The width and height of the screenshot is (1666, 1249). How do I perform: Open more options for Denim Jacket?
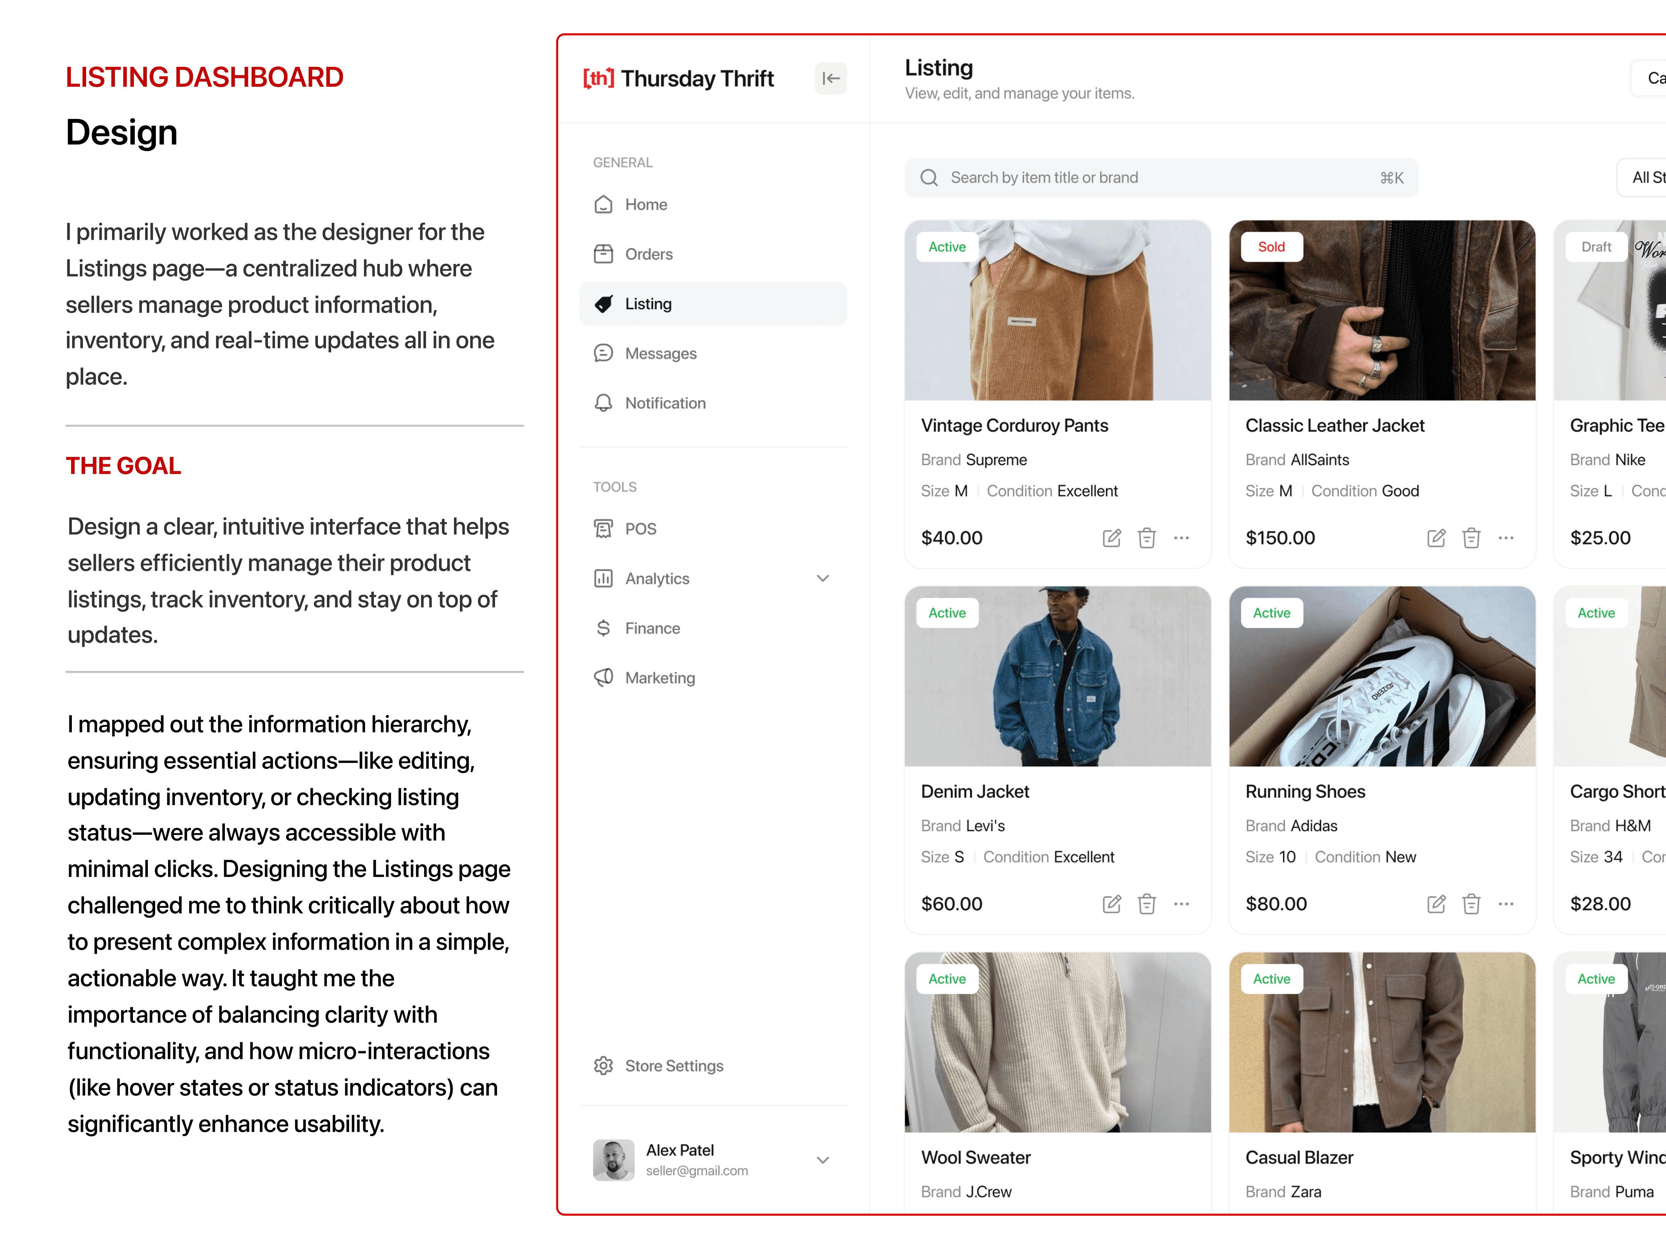[x=1181, y=903]
